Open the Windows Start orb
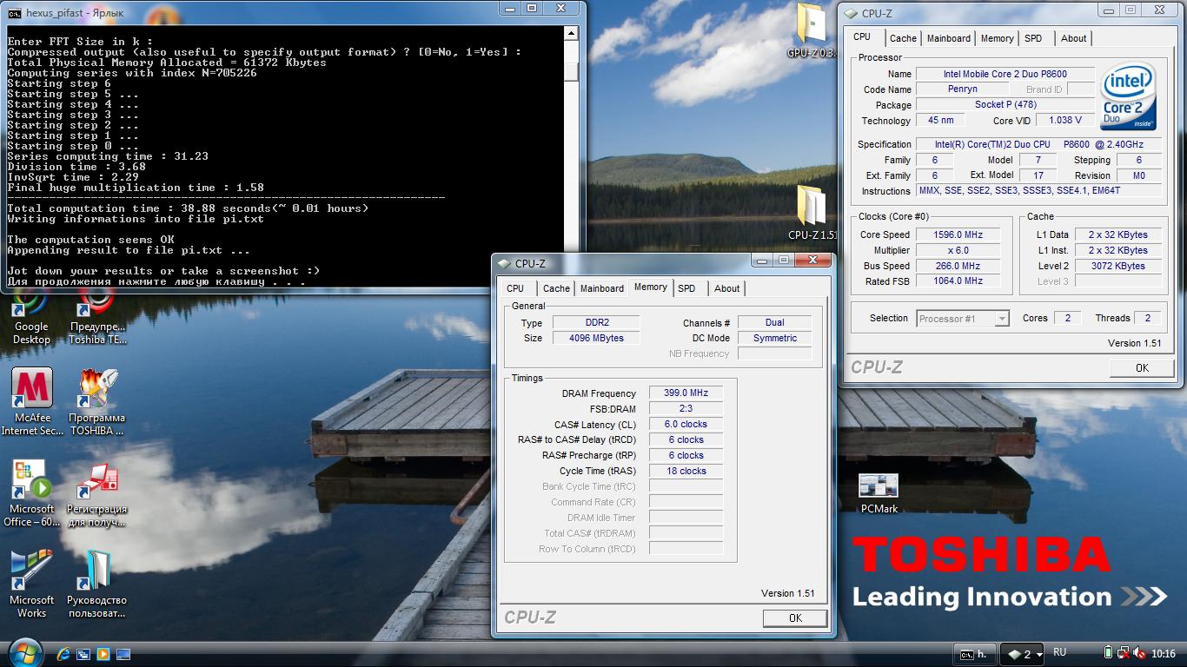 pyautogui.click(x=23, y=652)
